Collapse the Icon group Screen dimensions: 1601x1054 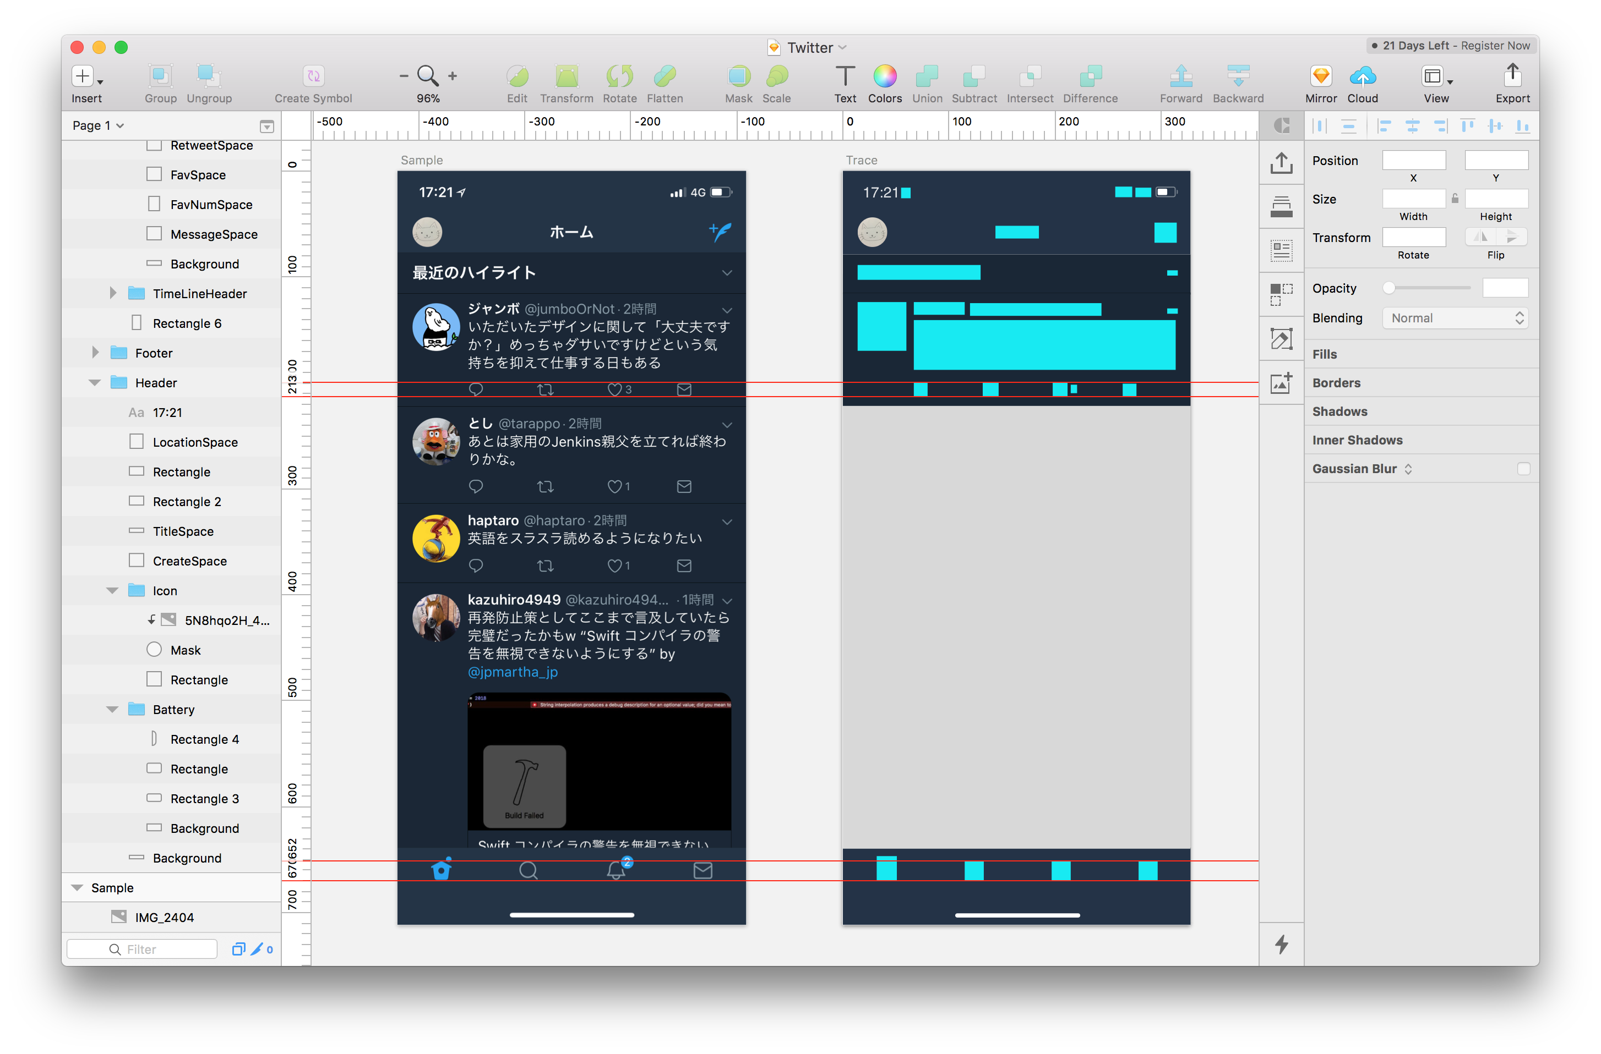(x=112, y=590)
